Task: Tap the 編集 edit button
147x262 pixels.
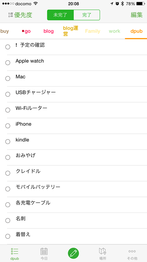Action: [137, 15]
